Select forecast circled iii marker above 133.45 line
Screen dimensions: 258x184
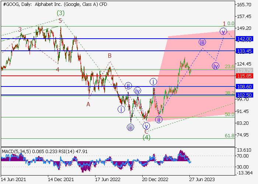[x=202, y=42]
